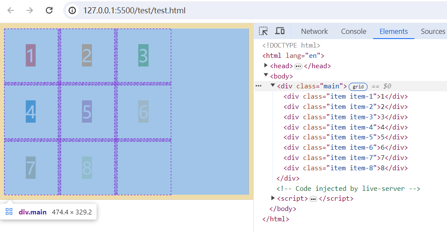Select the item-1 div in the DOM tree

pos(346,96)
